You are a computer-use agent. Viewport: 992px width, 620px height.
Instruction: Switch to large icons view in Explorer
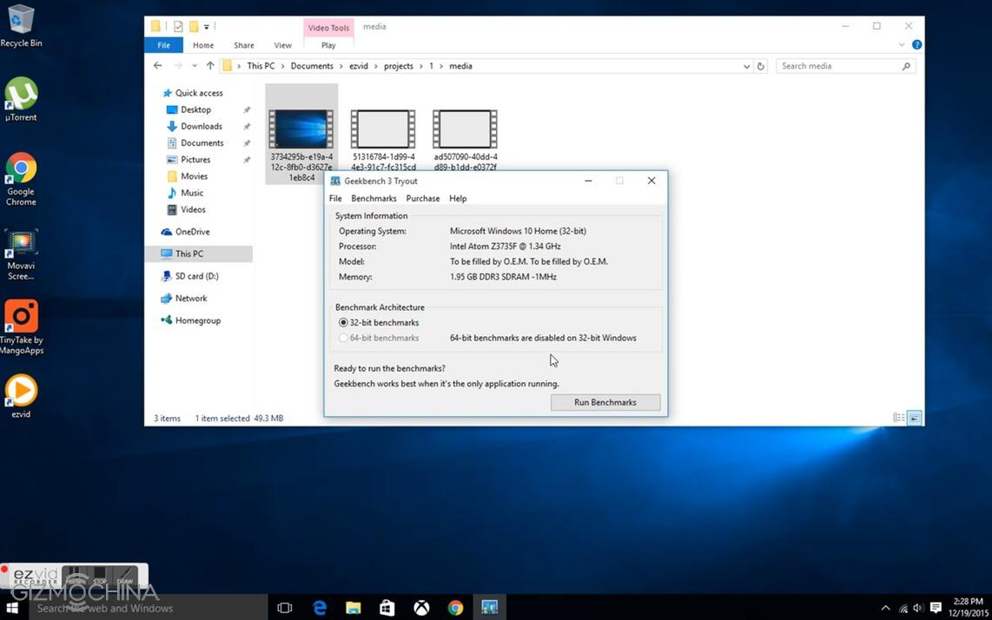coord(915,418)
